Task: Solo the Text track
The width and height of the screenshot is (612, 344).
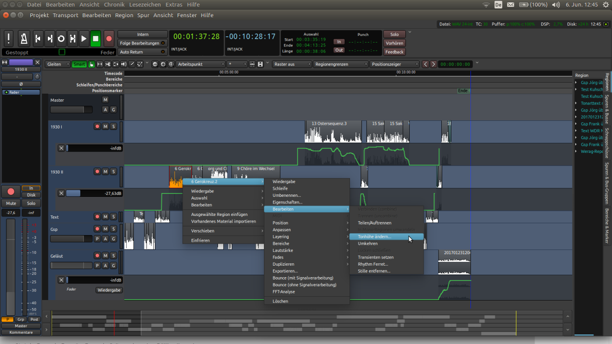Action: pos(113,217)
